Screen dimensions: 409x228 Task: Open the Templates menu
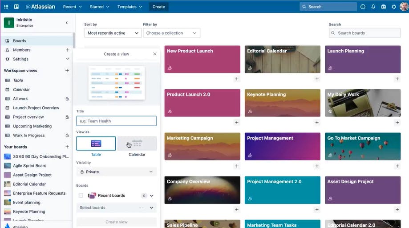coord(130,7)
